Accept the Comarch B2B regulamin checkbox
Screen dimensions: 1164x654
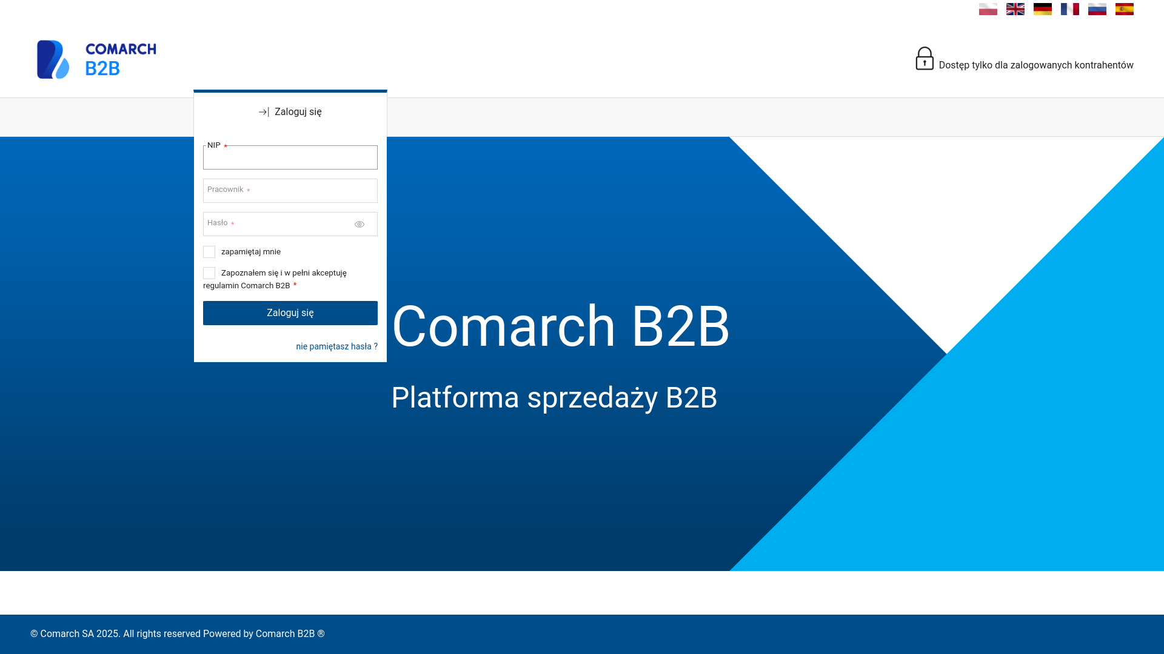[209, 273]
